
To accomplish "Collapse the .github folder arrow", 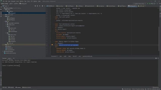I will click(x=5, y=10).
